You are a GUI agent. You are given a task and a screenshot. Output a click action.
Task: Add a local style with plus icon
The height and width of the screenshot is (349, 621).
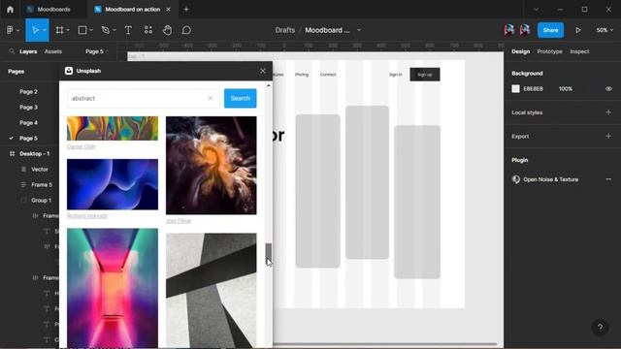pyautogui.click(x=608, y=112)
